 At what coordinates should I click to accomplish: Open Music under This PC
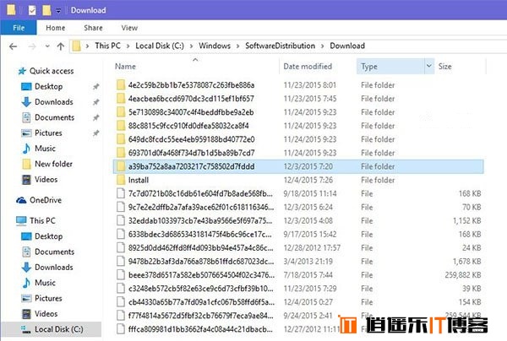(x=38, y=283)
